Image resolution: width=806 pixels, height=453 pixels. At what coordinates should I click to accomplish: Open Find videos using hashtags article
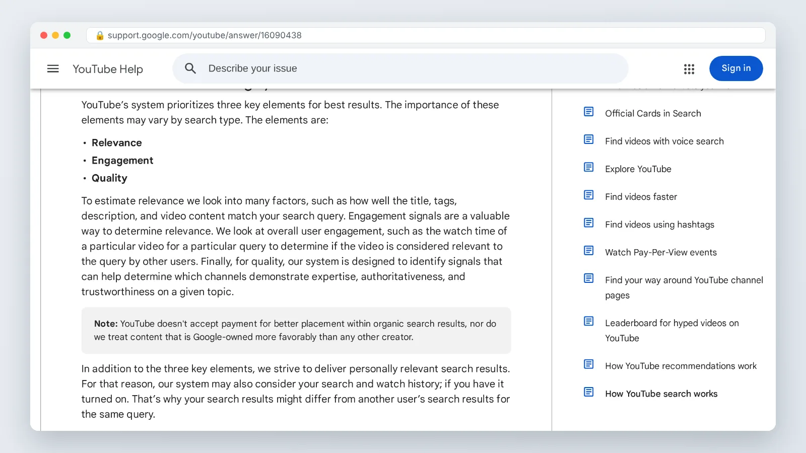point(659,224)
